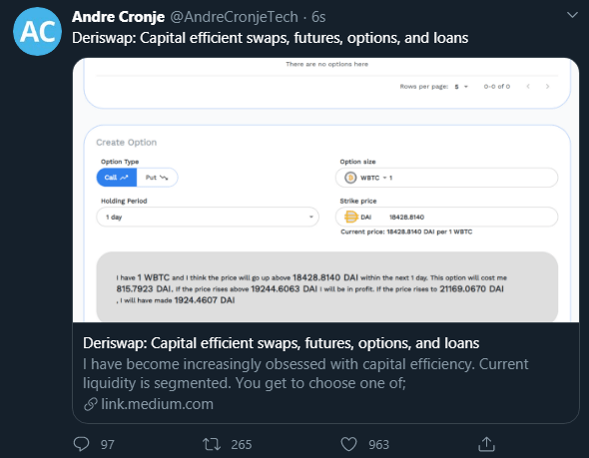Expand the Holding Period 1 day dropdown

click(x=208, y=217)
